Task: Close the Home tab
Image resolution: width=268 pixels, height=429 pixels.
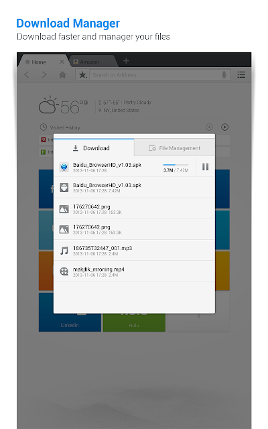Action: 62,62
